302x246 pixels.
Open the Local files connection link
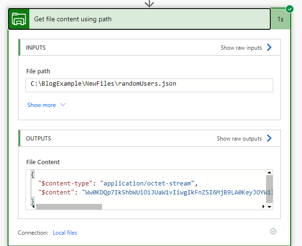(65, 233)
